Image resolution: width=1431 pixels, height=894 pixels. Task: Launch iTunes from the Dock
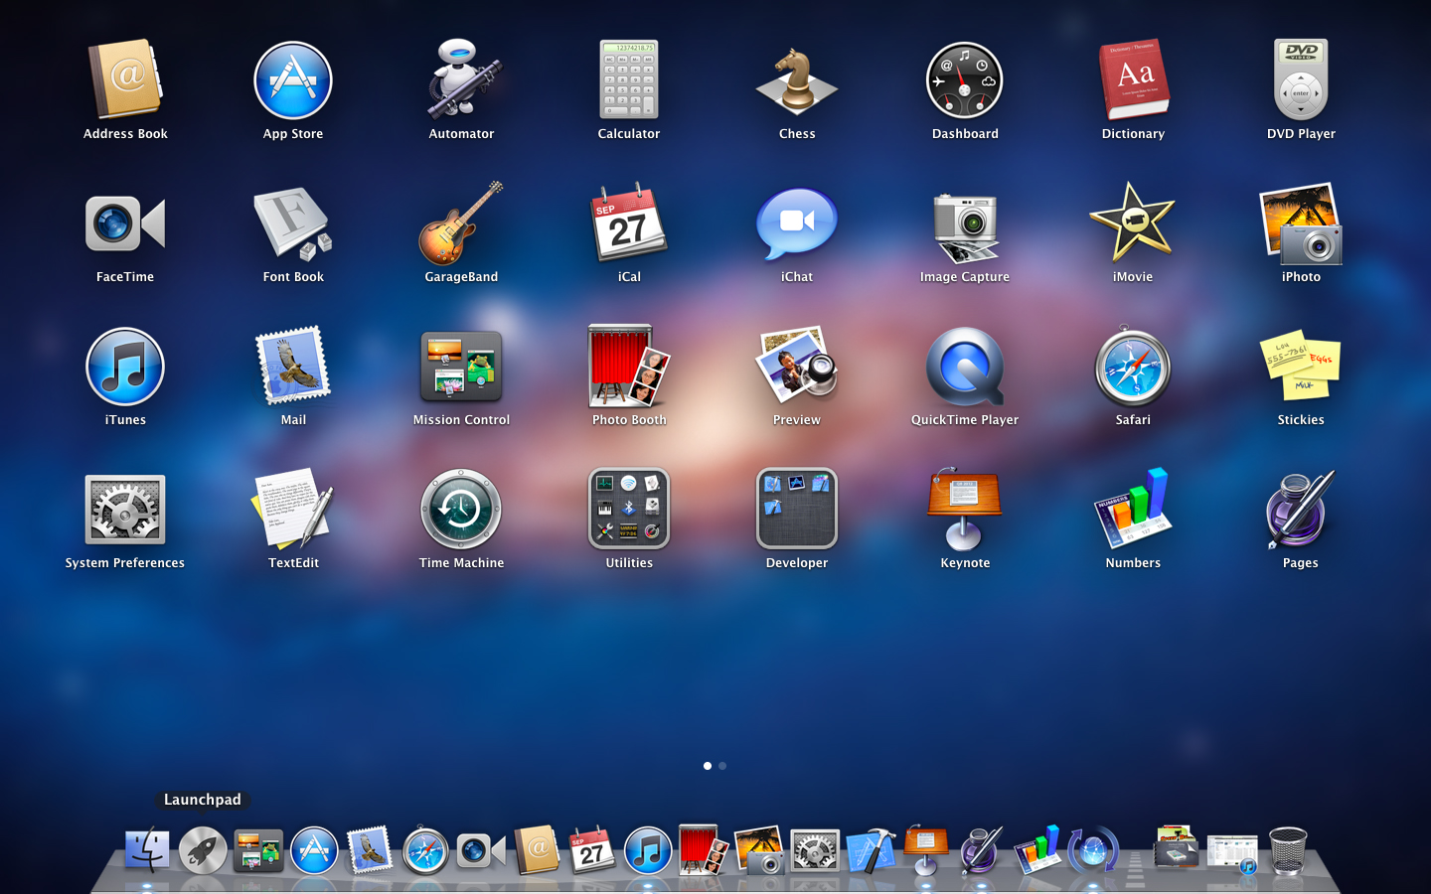click(648, 851)
